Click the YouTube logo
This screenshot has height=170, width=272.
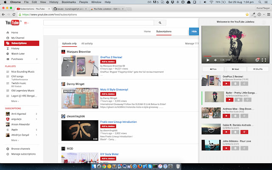coord(12,23)
